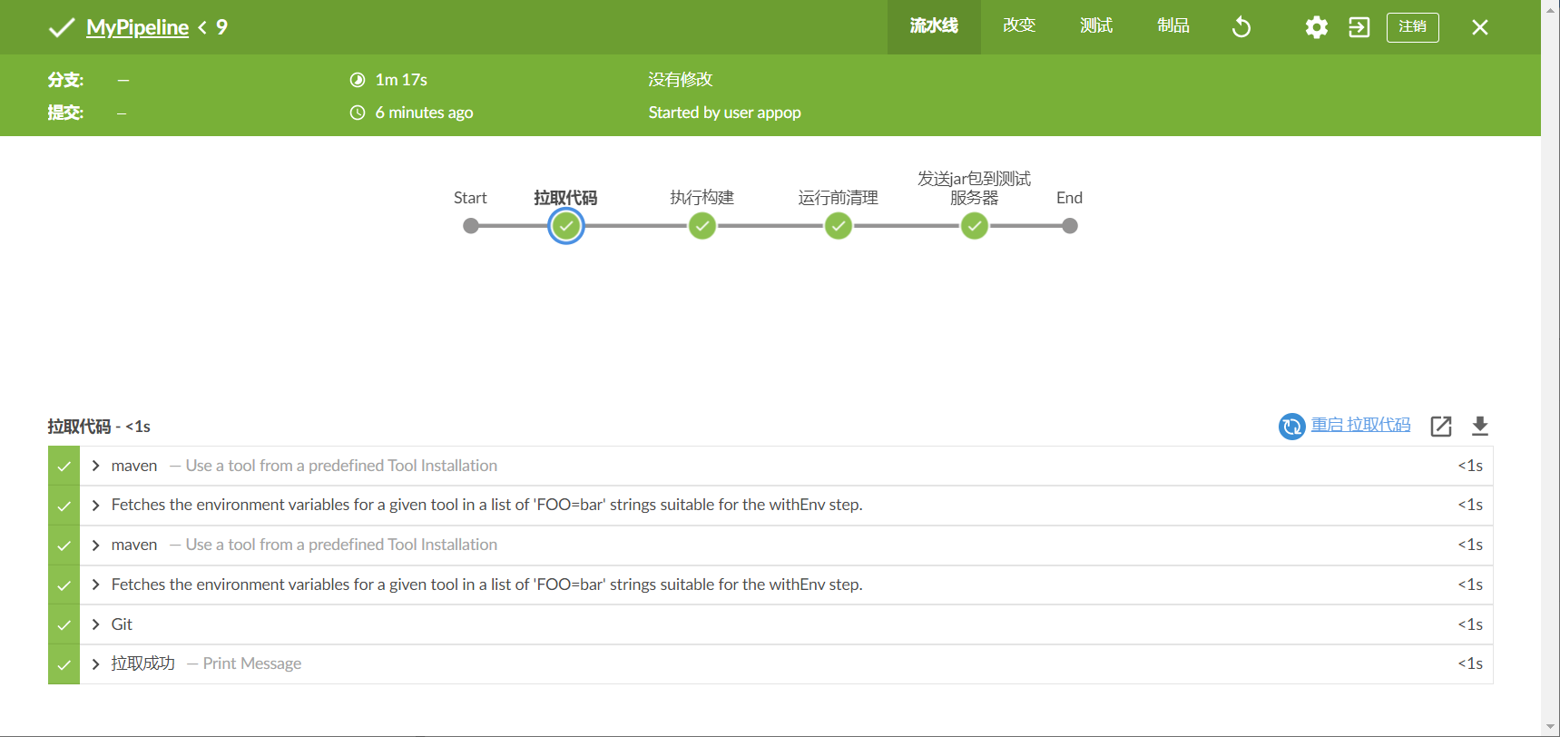1560x737 pixels.
Task: Click the restart stage circular icon
Action: (1291, 426)
